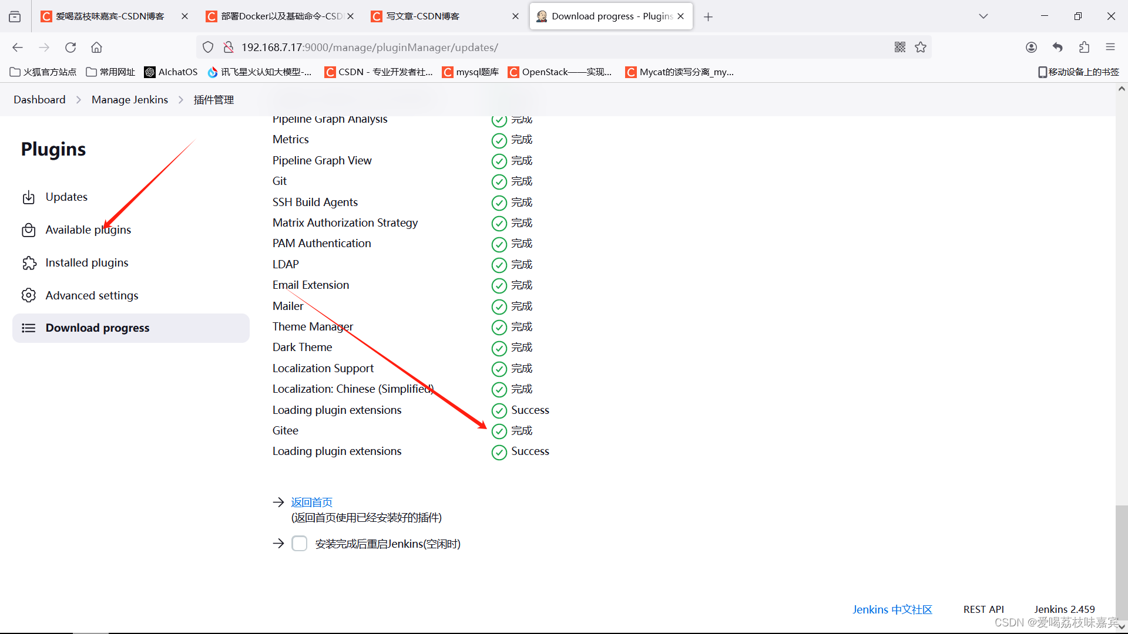1128x634 pixels.
Task: Click the tracking protection shield icon
Action: (208, 47)
